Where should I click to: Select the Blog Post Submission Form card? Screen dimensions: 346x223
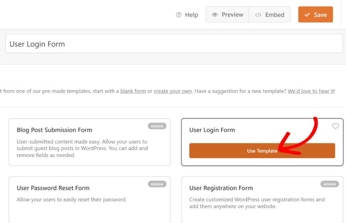(x=90, y=142)
